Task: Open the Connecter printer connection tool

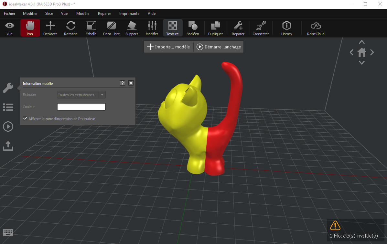Action: (x=261, y=28)
